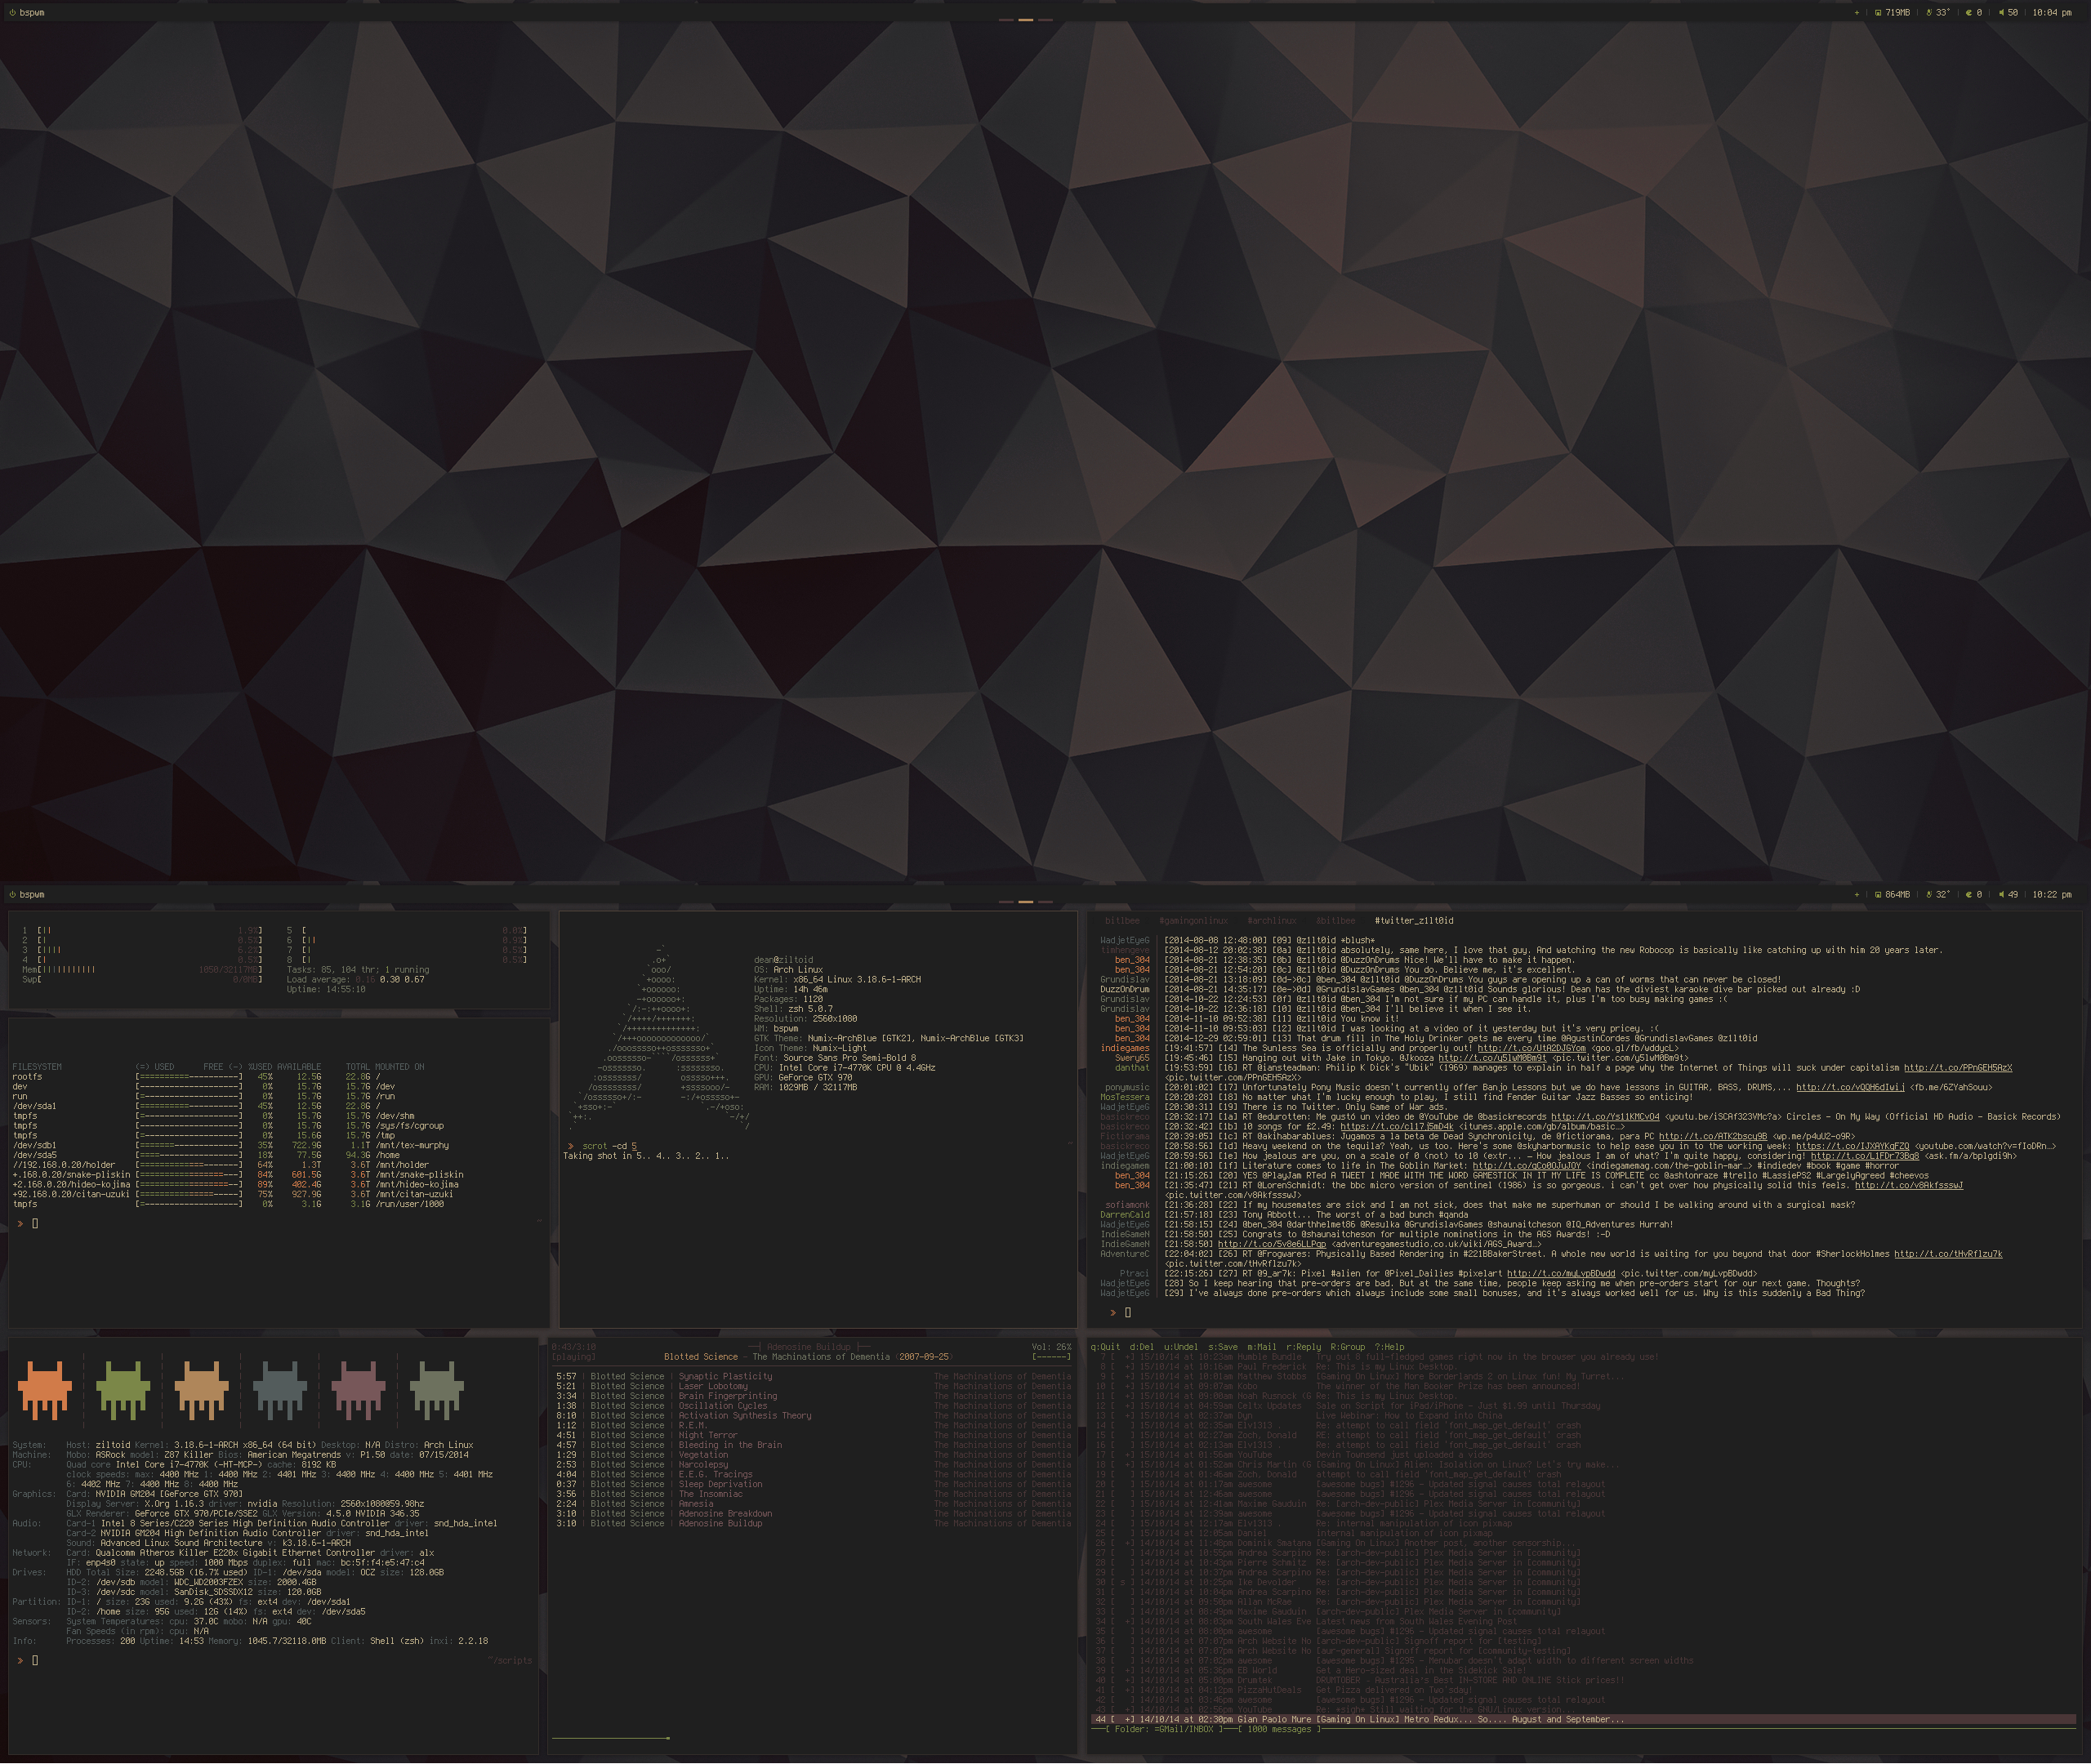This screenshot has width=2091, height=1764.
Task: Open the http://t.co/v8AkfssswJ link
Action: coord(1909,1186)
